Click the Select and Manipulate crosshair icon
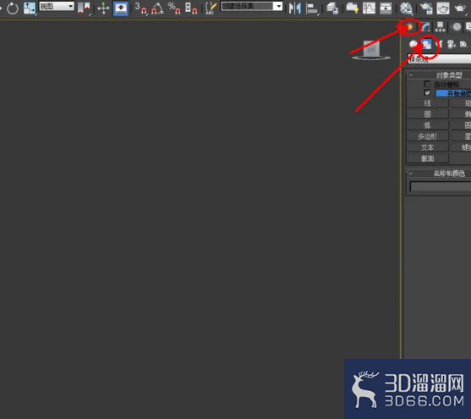 point(103,8)
